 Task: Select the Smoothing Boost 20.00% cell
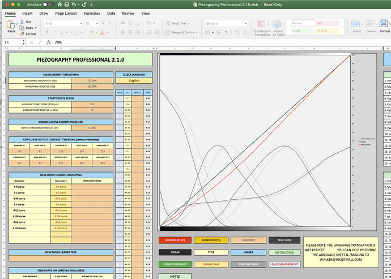pyautogui.click(x=92, y=87)
